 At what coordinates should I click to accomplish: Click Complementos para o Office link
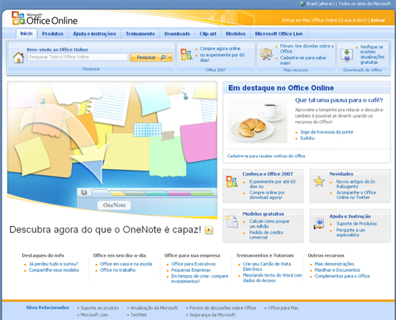coord(342,276)
